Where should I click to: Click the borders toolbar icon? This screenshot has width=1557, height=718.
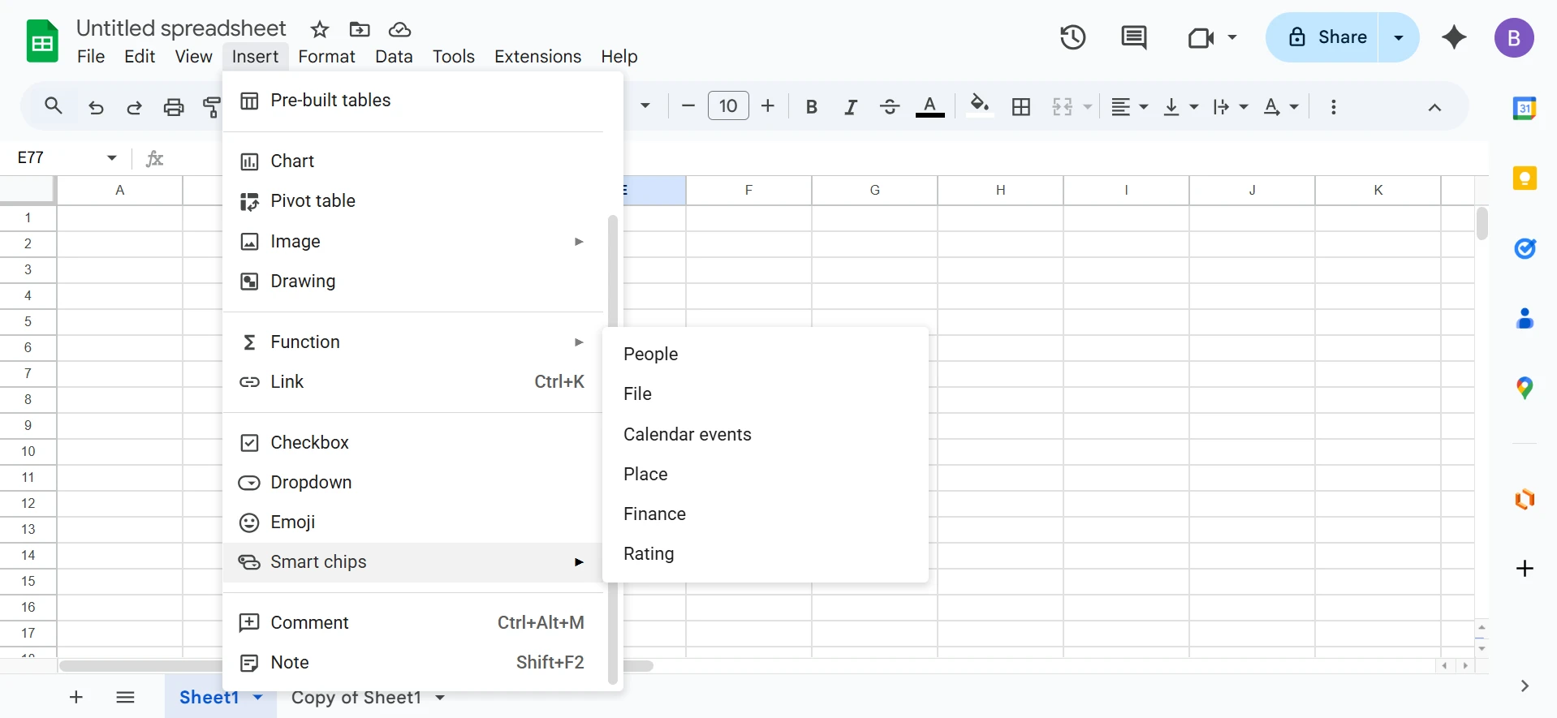point(1021,107)
